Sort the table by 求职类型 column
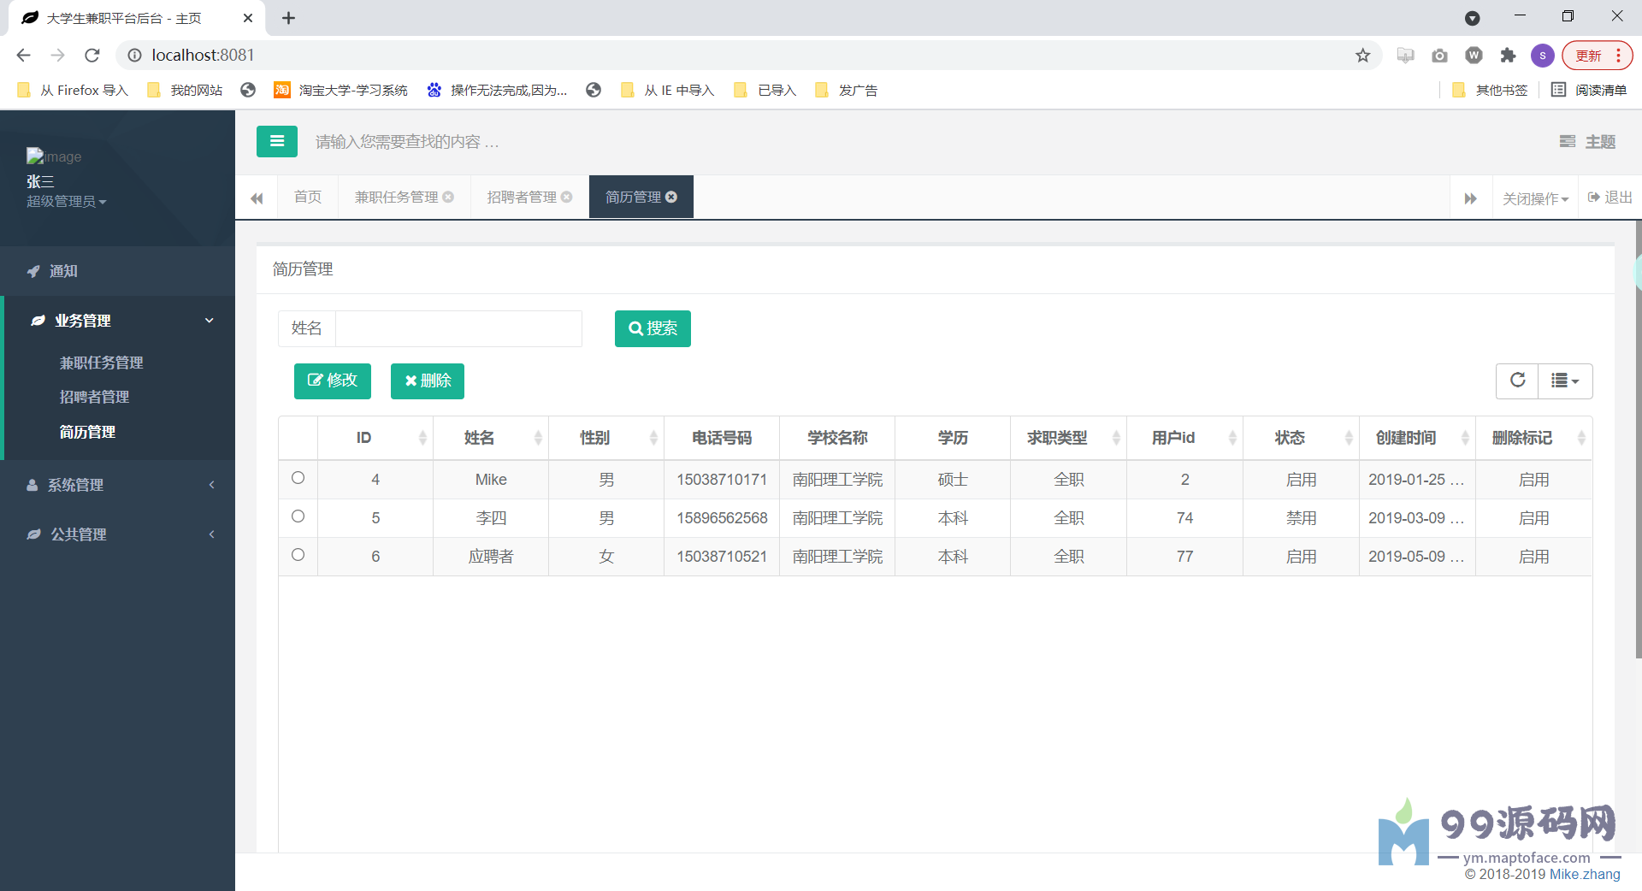The image size is (1642, 891). tap(1068, 438)
